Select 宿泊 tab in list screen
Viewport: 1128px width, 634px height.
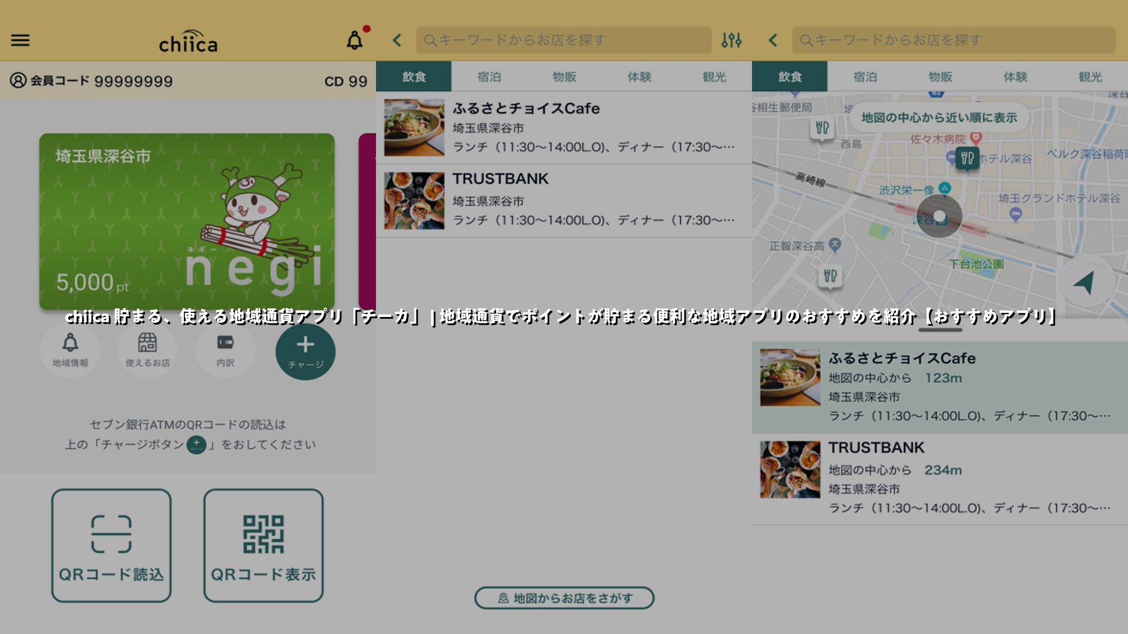pos(489,76)
